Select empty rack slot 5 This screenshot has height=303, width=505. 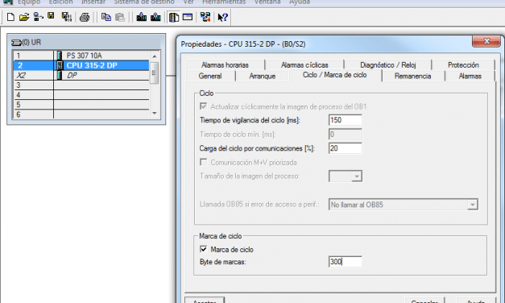pos(81,105)
